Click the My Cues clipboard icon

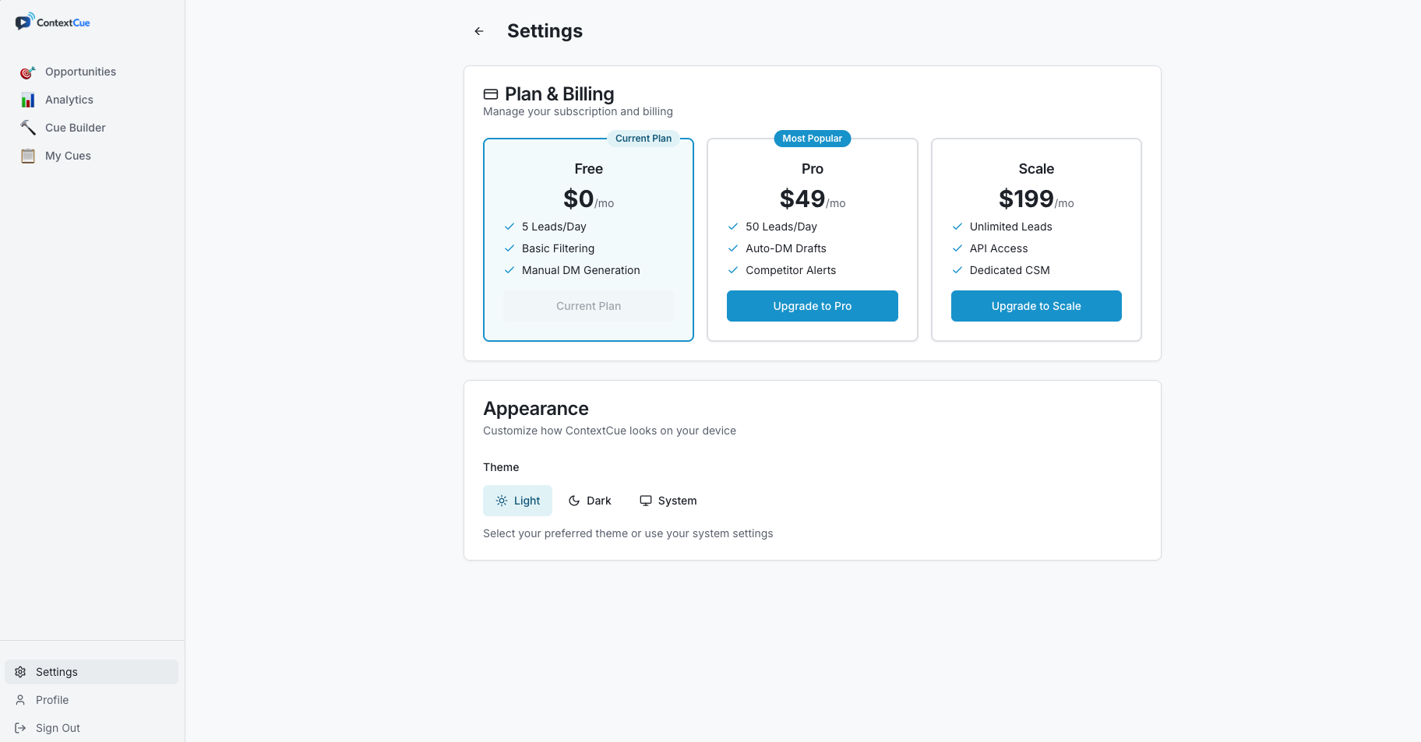pyautogui.click(x=28, y=156)
